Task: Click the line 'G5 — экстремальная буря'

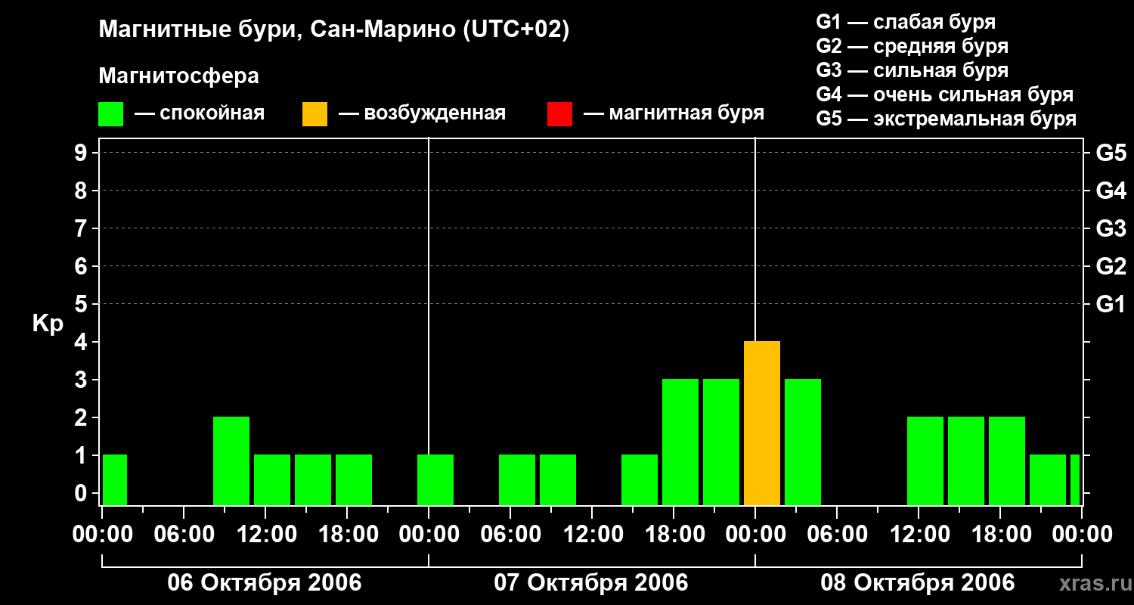Action: click(x=947, y=119)
